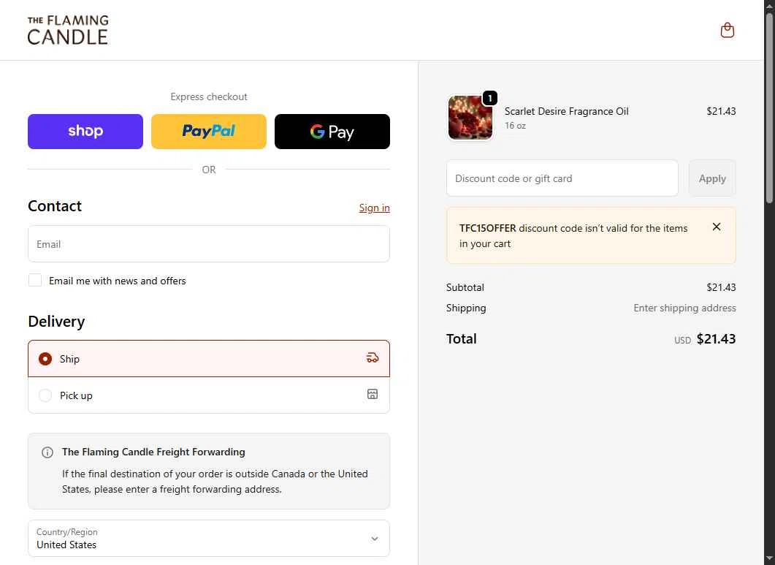Click the delivery truck icon in Ship row
The image size is (775, 565).
pos(373,357)
